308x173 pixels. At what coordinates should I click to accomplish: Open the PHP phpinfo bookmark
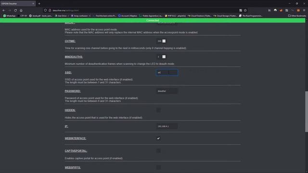[175, 16]
